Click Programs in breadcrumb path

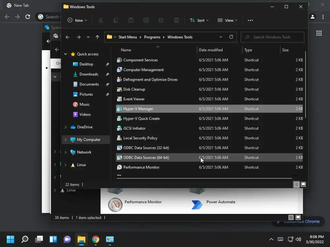click(x=152, y=37)
